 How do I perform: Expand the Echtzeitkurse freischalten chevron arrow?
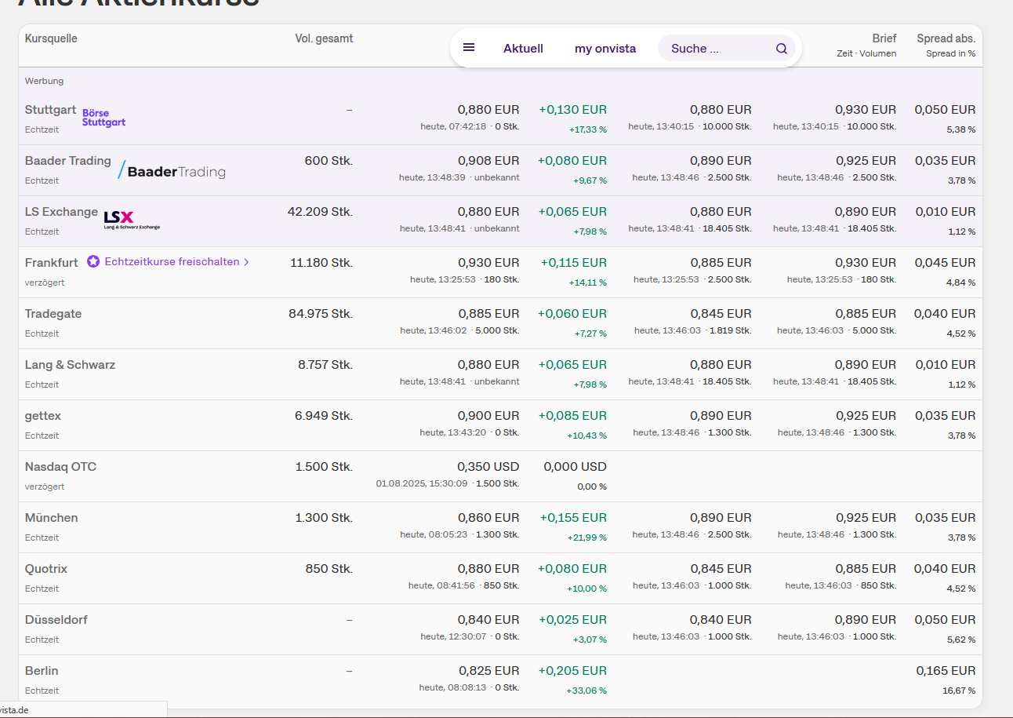pyautogui.click(x=246, y=262)
